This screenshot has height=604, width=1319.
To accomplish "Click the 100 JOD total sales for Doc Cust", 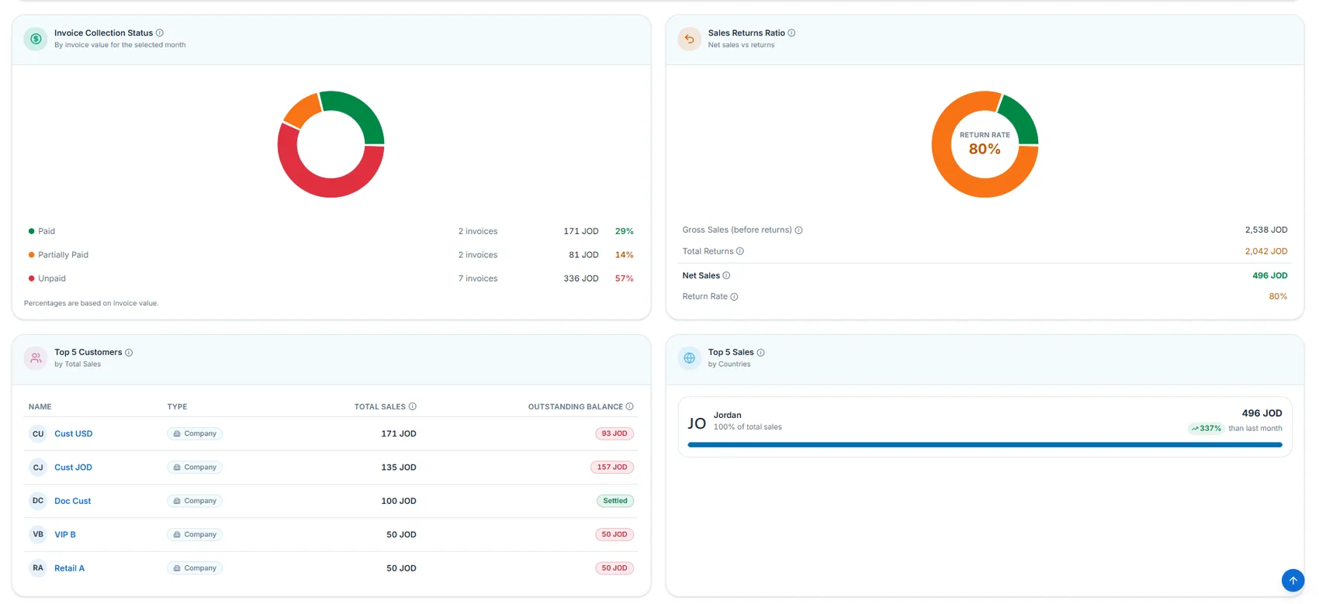I will tap(399, 501).
